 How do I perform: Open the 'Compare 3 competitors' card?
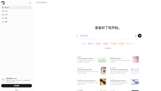pos(125,71)
